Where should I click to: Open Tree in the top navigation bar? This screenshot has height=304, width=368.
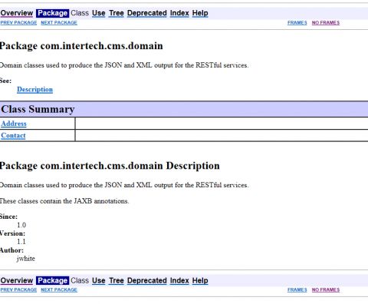[117, 13]
